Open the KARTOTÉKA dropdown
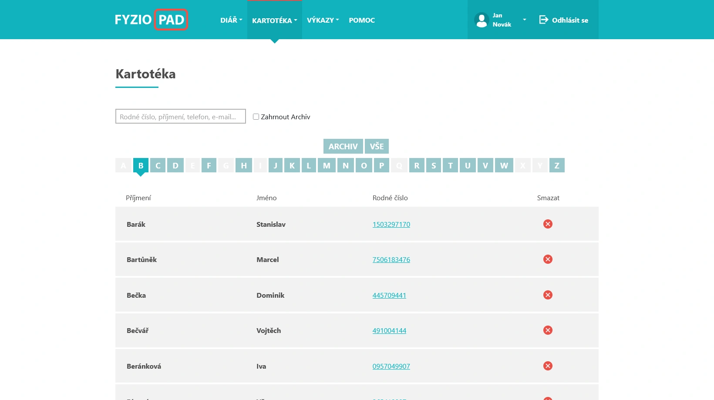 pos(274,20)
